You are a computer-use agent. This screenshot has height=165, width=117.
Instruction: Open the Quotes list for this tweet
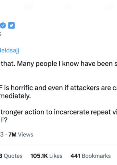[11, 156]
